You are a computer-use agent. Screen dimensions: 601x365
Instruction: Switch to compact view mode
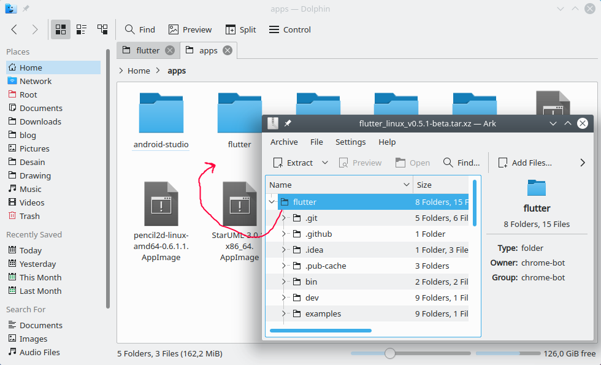point(82,29)
